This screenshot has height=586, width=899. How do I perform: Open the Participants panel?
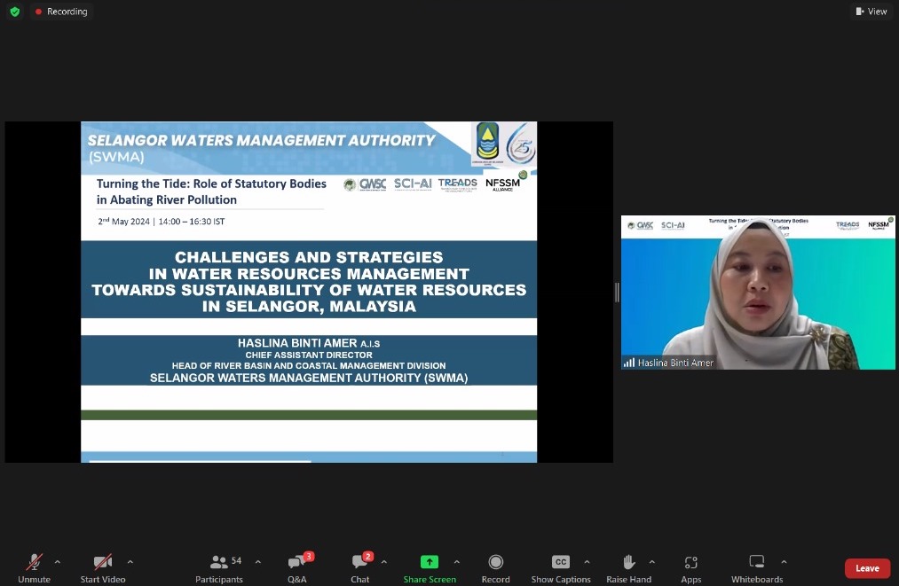pyautogui.click(x=219, y=568)
